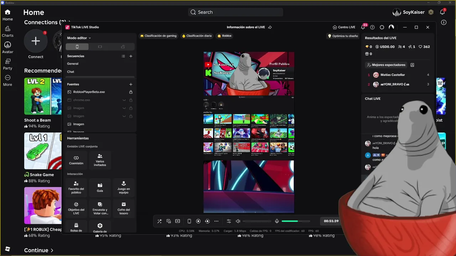Show the hidden chrome.exe source
This screenshot has height=256, width=456.
tap(124, 100)
